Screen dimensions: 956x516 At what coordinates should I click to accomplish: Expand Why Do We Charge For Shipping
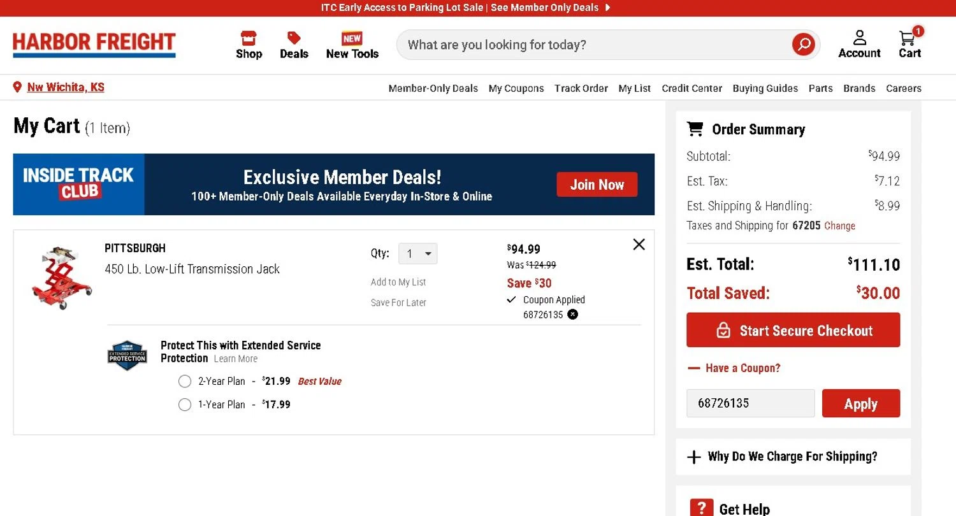[x=793, y=457]
